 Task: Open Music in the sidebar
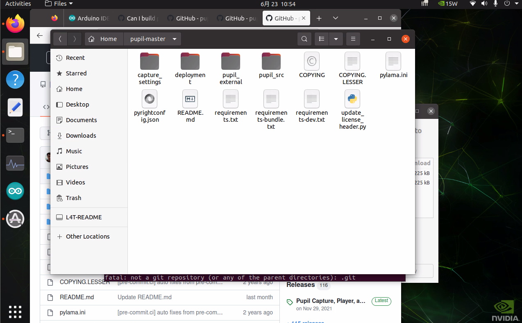point(89,151)
